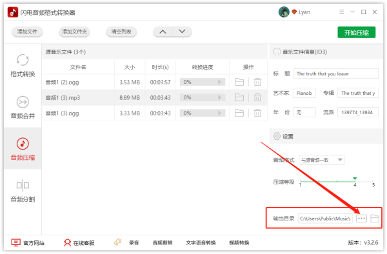Select the 音频压缩 audio compression section

pos(23,149)
